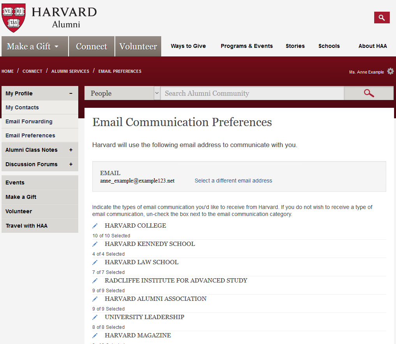Viewport: 396px width, 344px height.
Task: Expand Alumni Class Notes section
Action: point(71,150)
